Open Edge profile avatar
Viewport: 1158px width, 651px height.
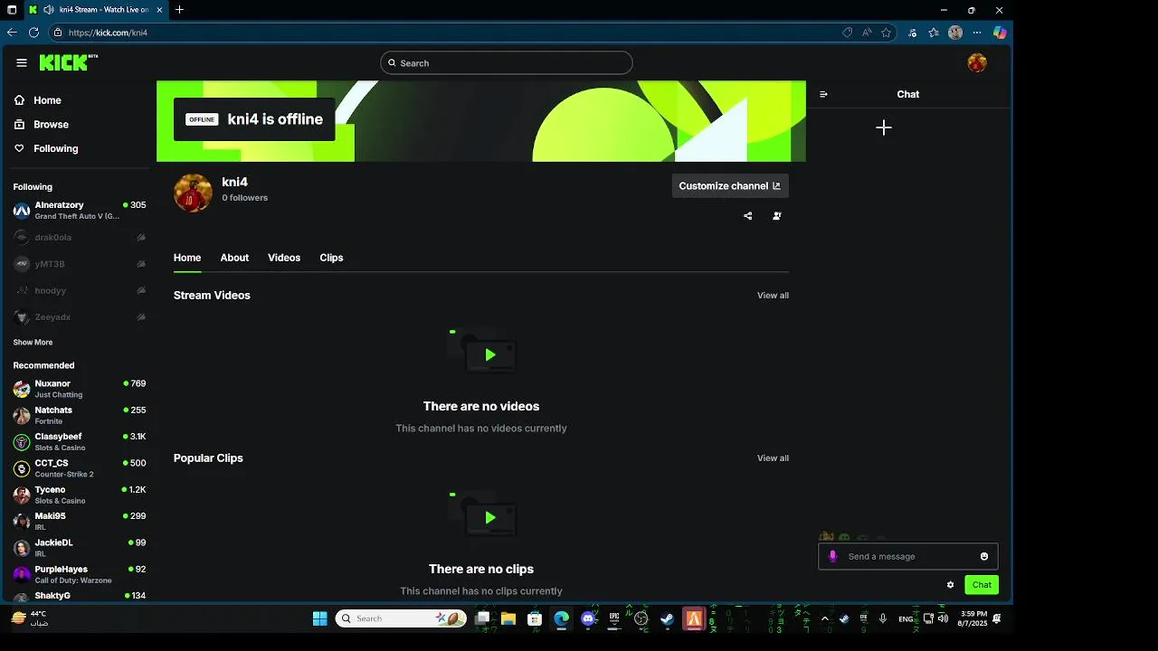[x=955, y=33]
